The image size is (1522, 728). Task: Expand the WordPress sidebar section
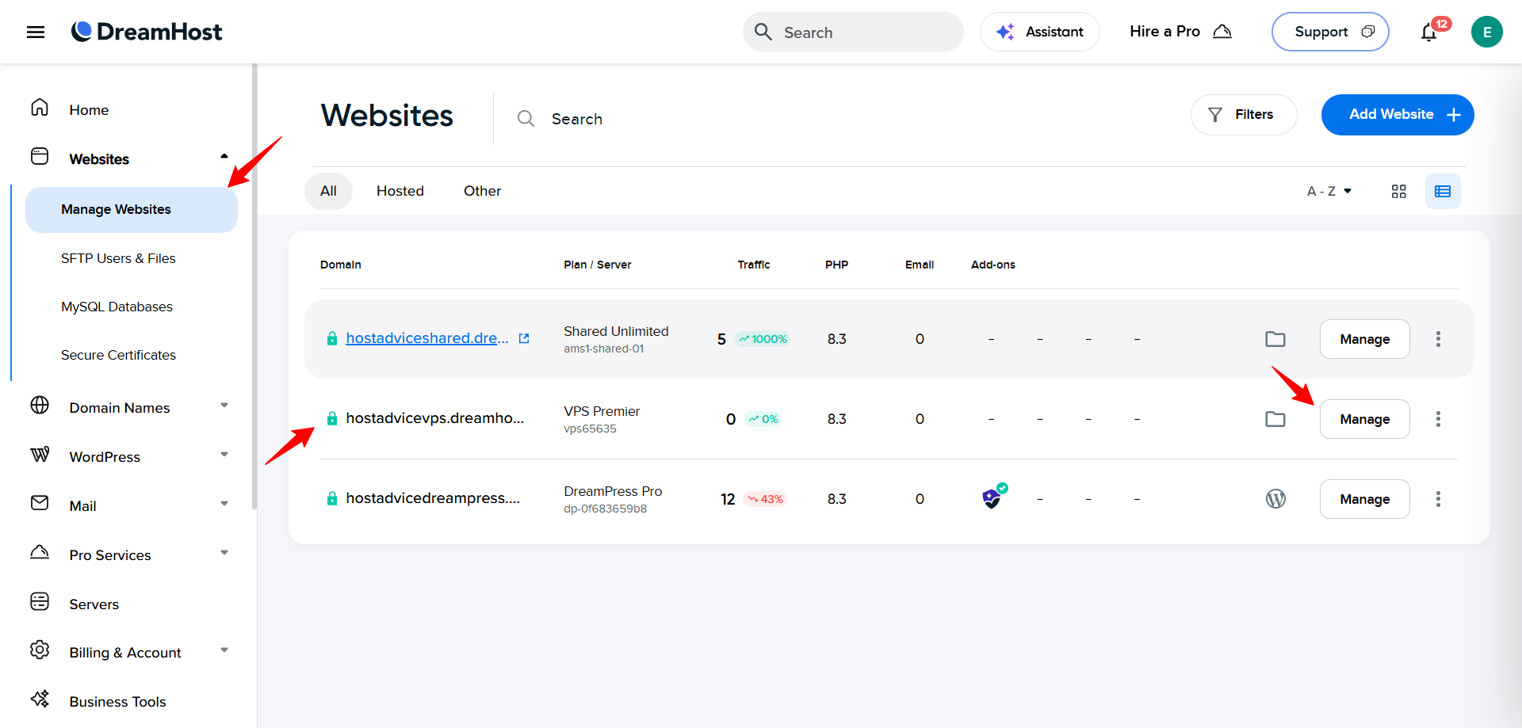pos(224,455)
